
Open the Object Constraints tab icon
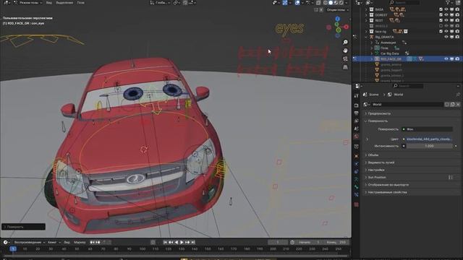(x=357, y=172)
